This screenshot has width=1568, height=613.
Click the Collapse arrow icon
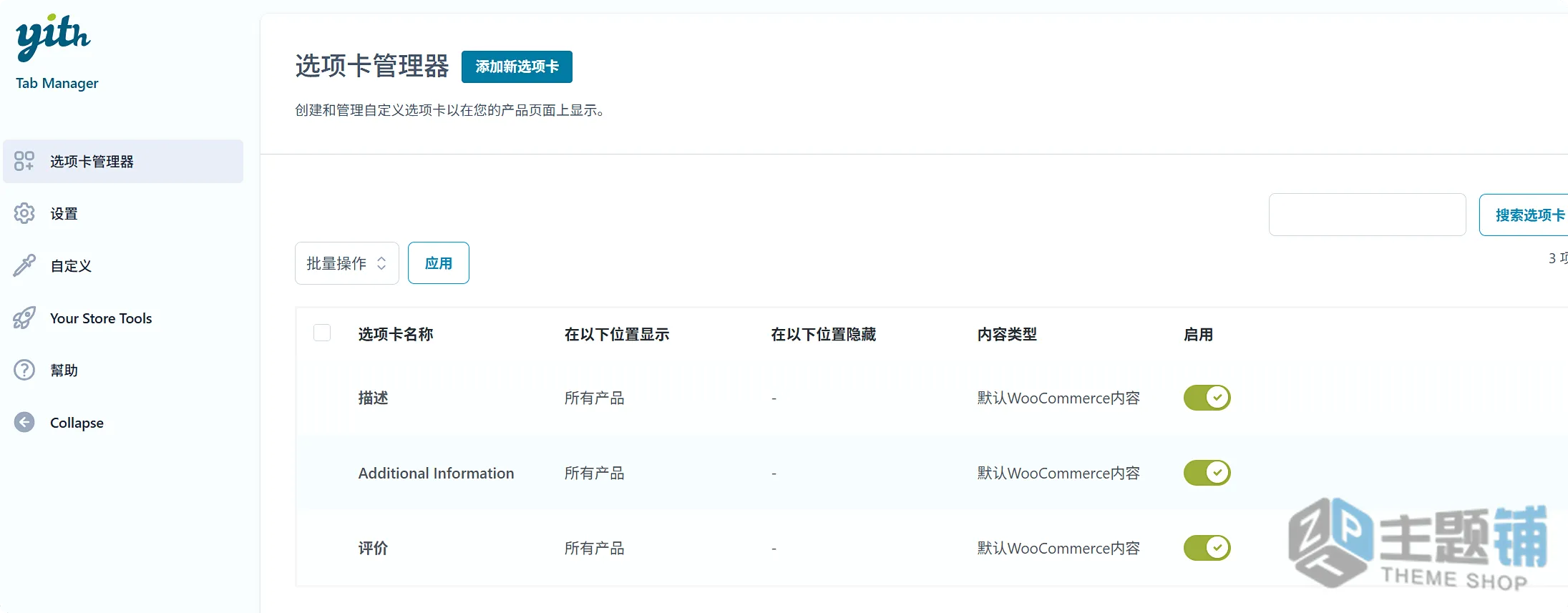pos(24,422)
